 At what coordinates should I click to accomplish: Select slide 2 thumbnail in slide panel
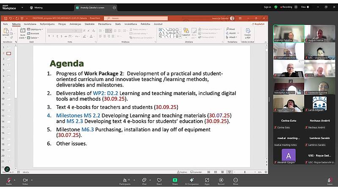(x=8, y=53)
